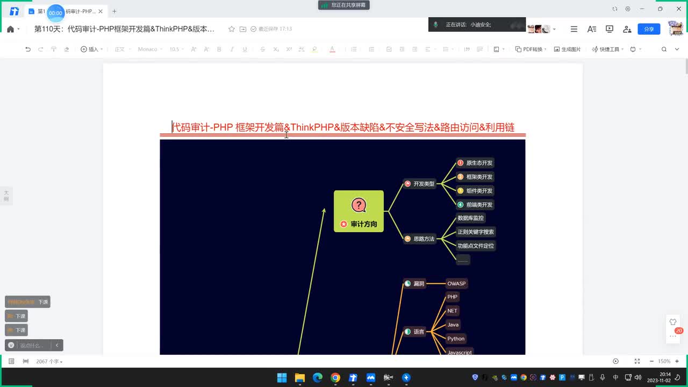Open the outline 大纲 side panel
688x387 pixels.
click(x=6, y=196)
